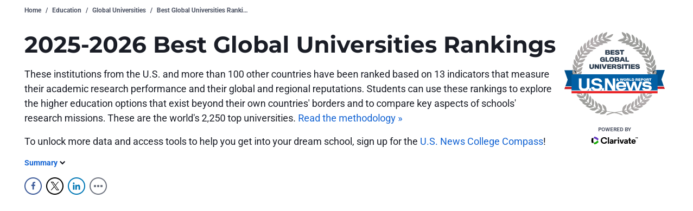Click the sentence beginning To unlock more data
Screen dimensions: 693x211
[x=285, y=142]
